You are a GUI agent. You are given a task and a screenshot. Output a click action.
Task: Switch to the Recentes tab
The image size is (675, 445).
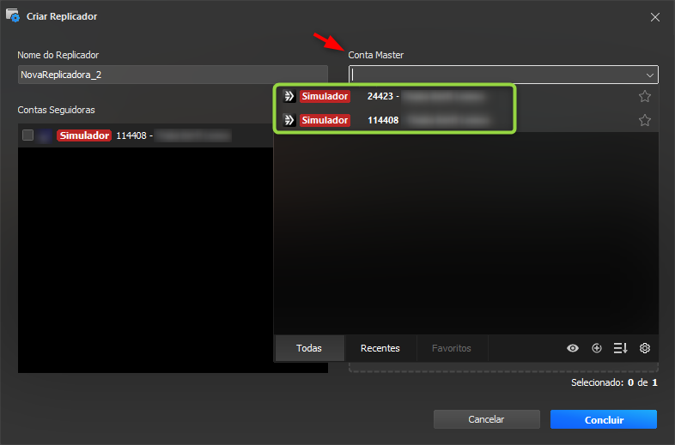[380, 348]
